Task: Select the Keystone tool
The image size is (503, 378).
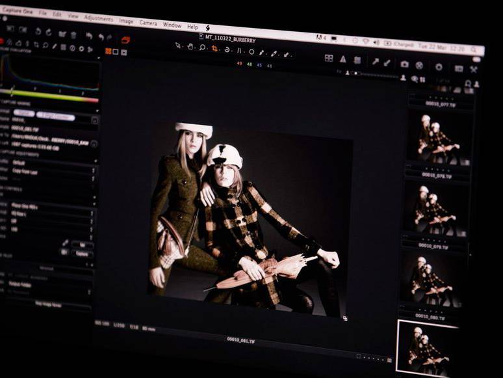Action: coord(239,51)
